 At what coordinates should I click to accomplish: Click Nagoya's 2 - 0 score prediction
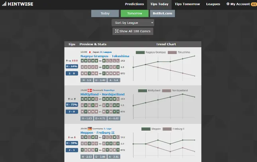(x=72, y=73)
